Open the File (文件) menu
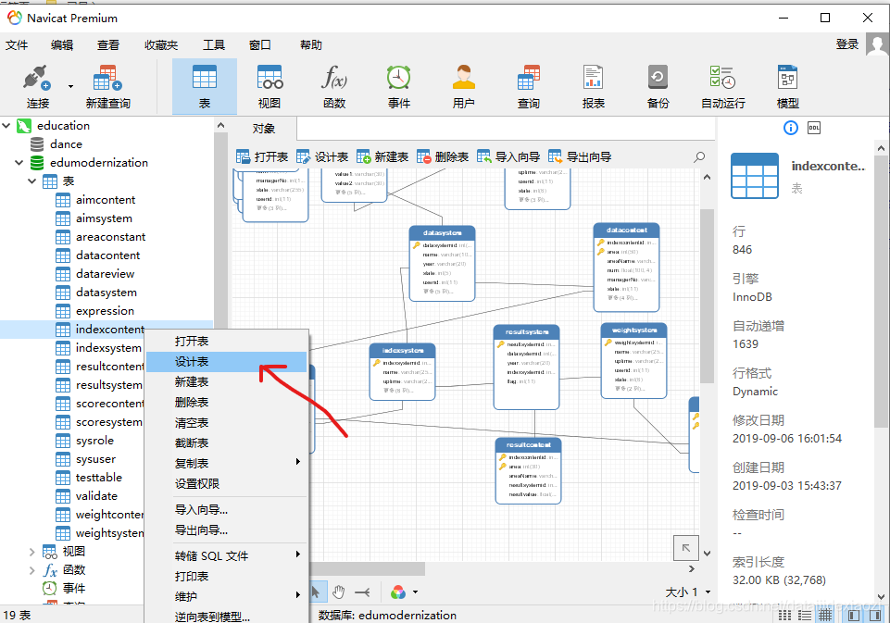This screenshot has width=890, height=623. tap(17, 44)
